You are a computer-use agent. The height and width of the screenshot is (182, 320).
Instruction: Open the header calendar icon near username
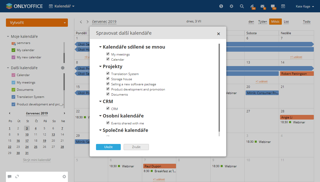pos(283,6)
